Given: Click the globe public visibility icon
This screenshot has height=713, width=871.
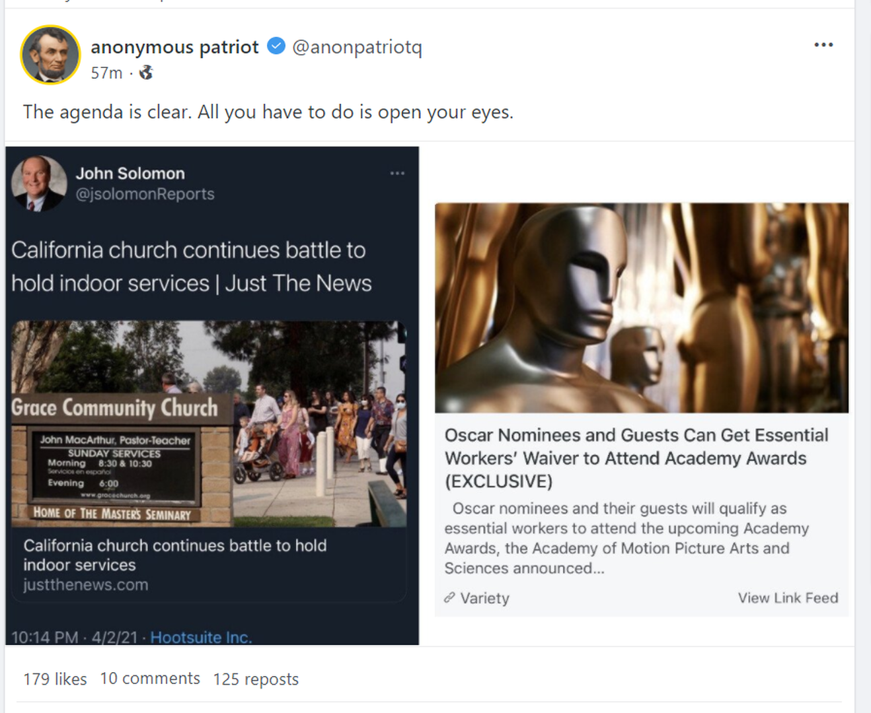Looking at the screenshot, I should click(x=146, y=73).
